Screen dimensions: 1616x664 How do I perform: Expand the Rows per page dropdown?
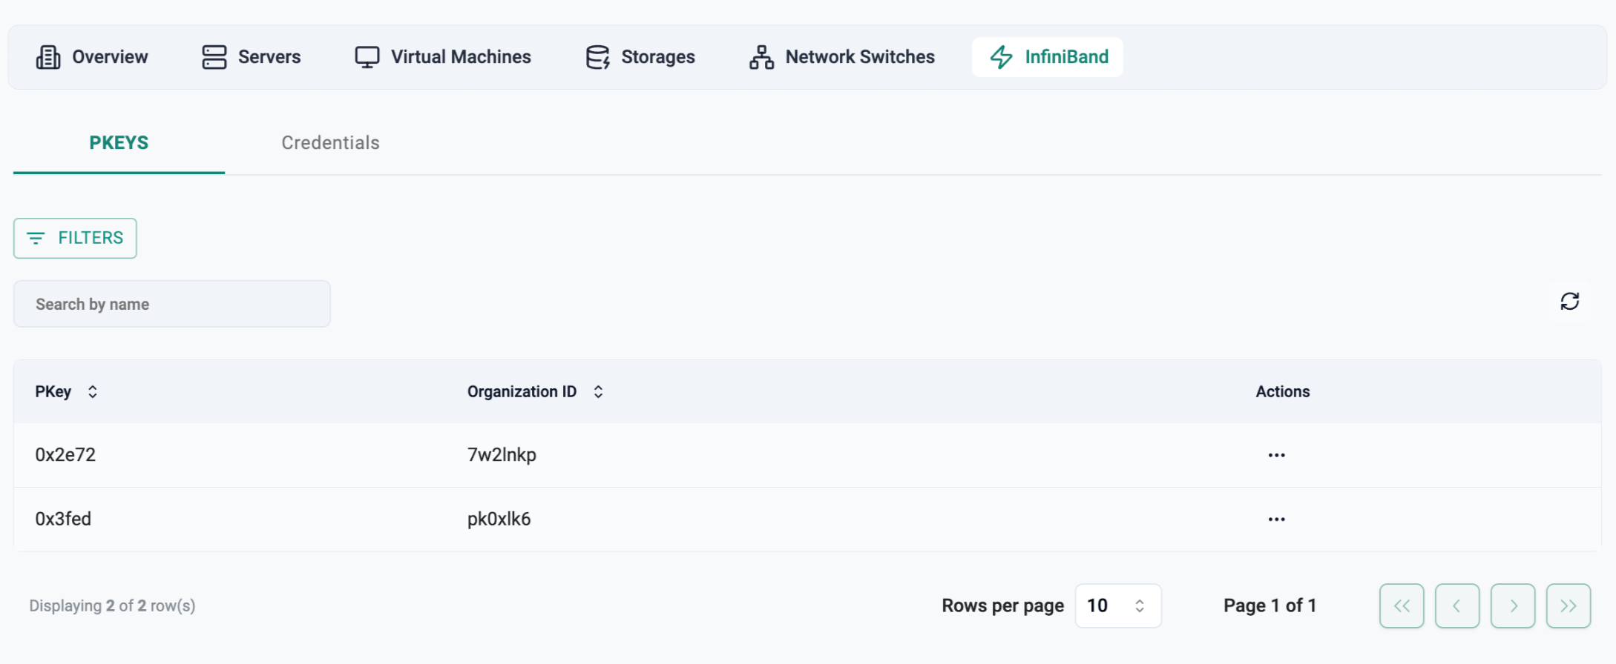[1117, 605]
